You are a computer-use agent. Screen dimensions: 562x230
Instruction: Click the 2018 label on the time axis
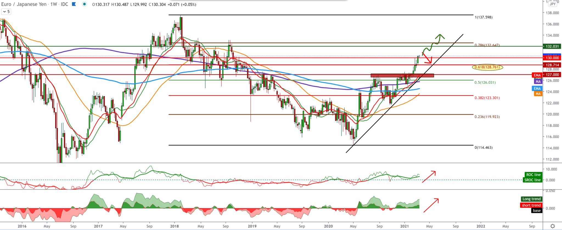tap(174, 226)
